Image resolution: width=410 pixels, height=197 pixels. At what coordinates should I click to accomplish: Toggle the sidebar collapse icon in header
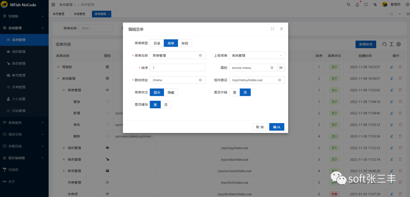(x=54, y=5)
